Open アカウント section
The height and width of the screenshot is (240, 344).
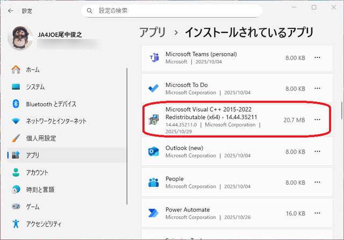[67, 172]
